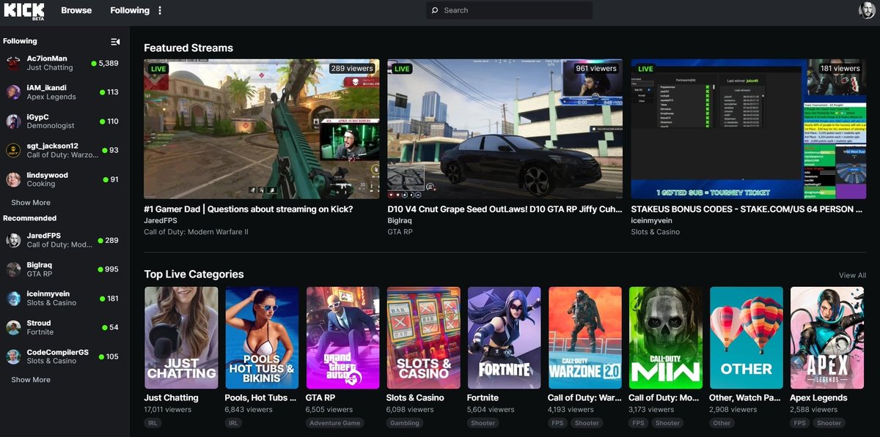Click 'Slots & Casino' category under iceinmyvein stream
880x437 pixels.
655,232
